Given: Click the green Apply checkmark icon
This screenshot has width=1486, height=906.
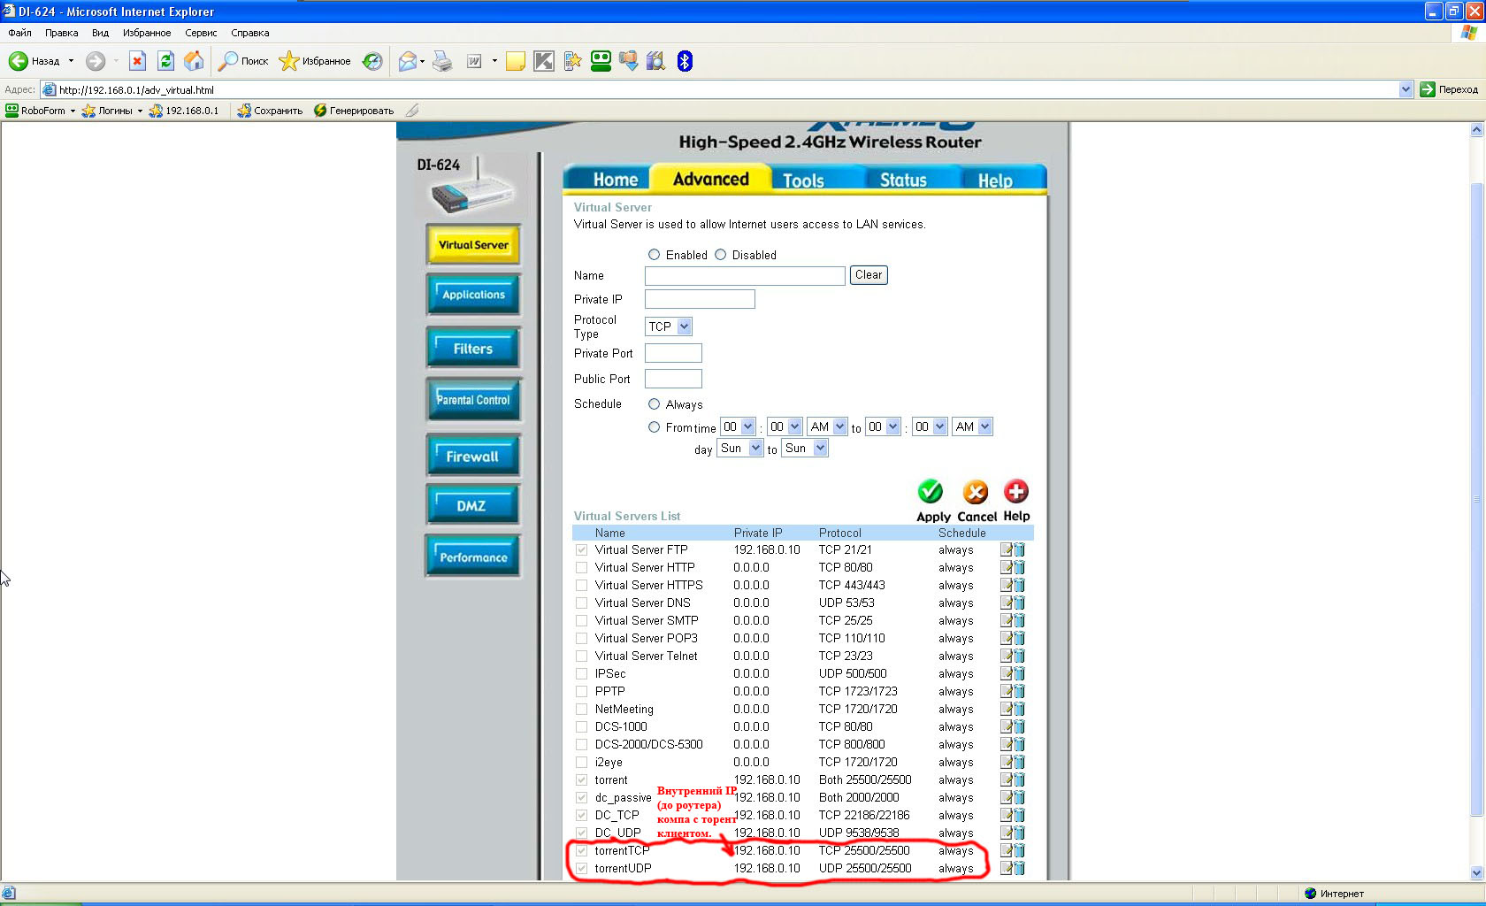Looking at the screenshot, I should click(x=931, y=491).
